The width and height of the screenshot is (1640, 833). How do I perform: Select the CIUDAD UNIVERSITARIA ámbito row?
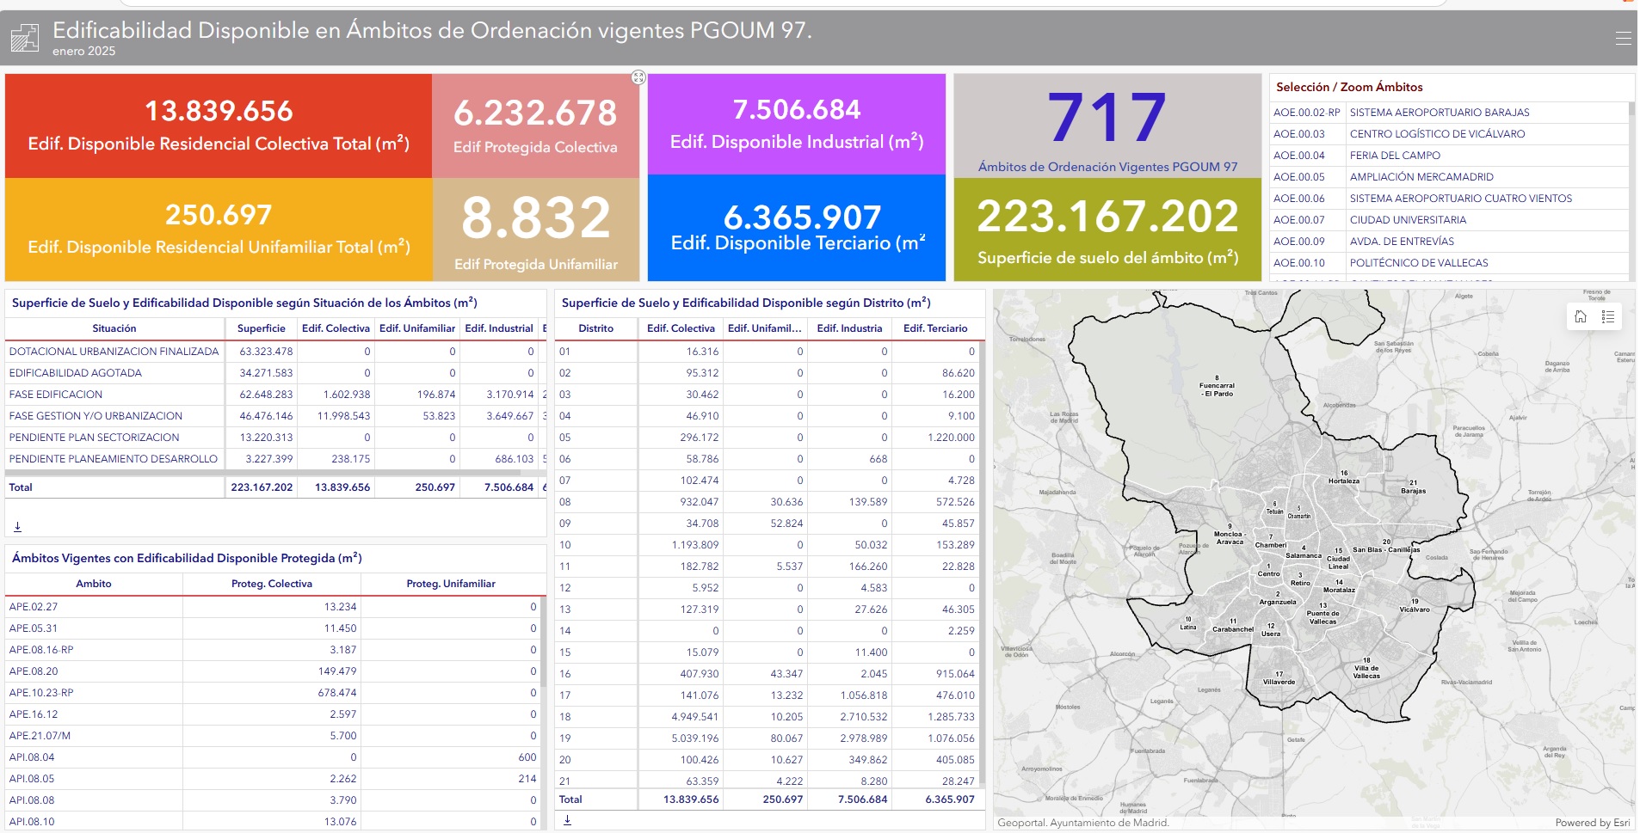pos(1407,220)
